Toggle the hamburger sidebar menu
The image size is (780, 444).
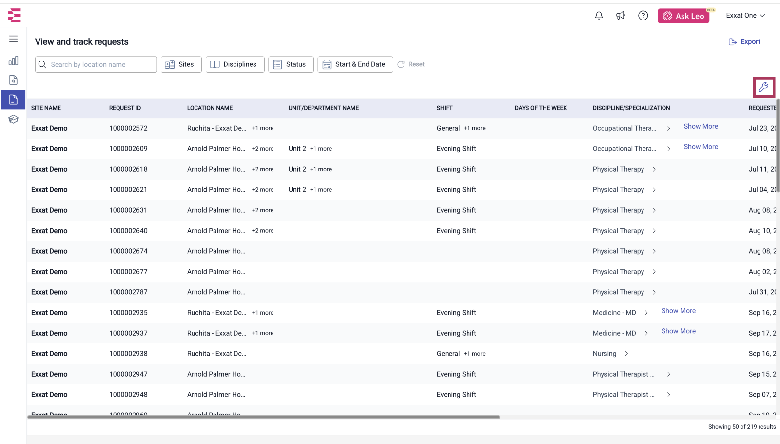pyautogui.click(x=14, y=39)
